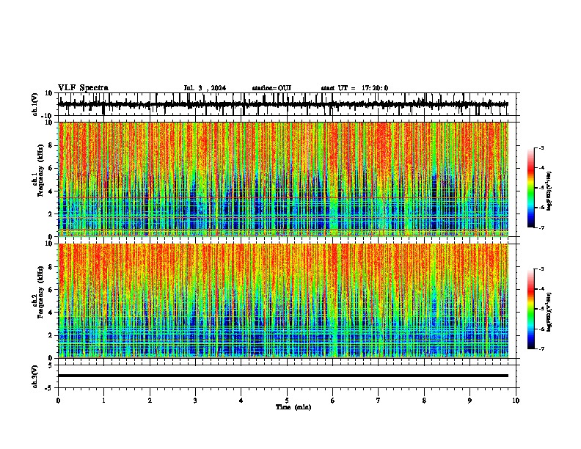This screenshot has width=581, height=449.
Task: Click the "VLF Spectra" plot title
Action: coord(83,88)
